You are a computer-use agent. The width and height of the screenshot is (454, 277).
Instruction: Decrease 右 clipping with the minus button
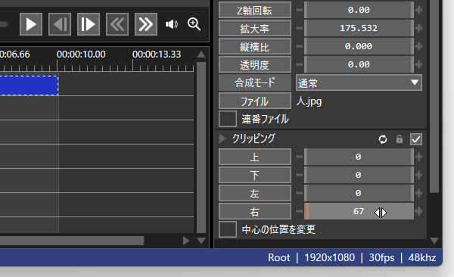click(300, 211)
